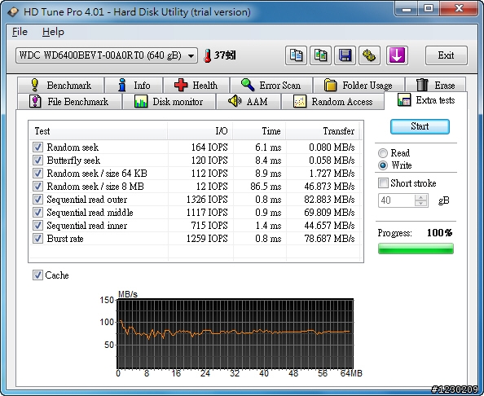Image resolution: width=484 pixels, height=396 pixels.
Task: Click the 0.058 MB/s transfer value
Action: click(332, 161)
